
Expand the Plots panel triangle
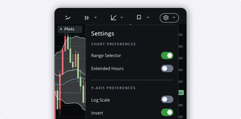pyautogui.click(x=61, y=29)
